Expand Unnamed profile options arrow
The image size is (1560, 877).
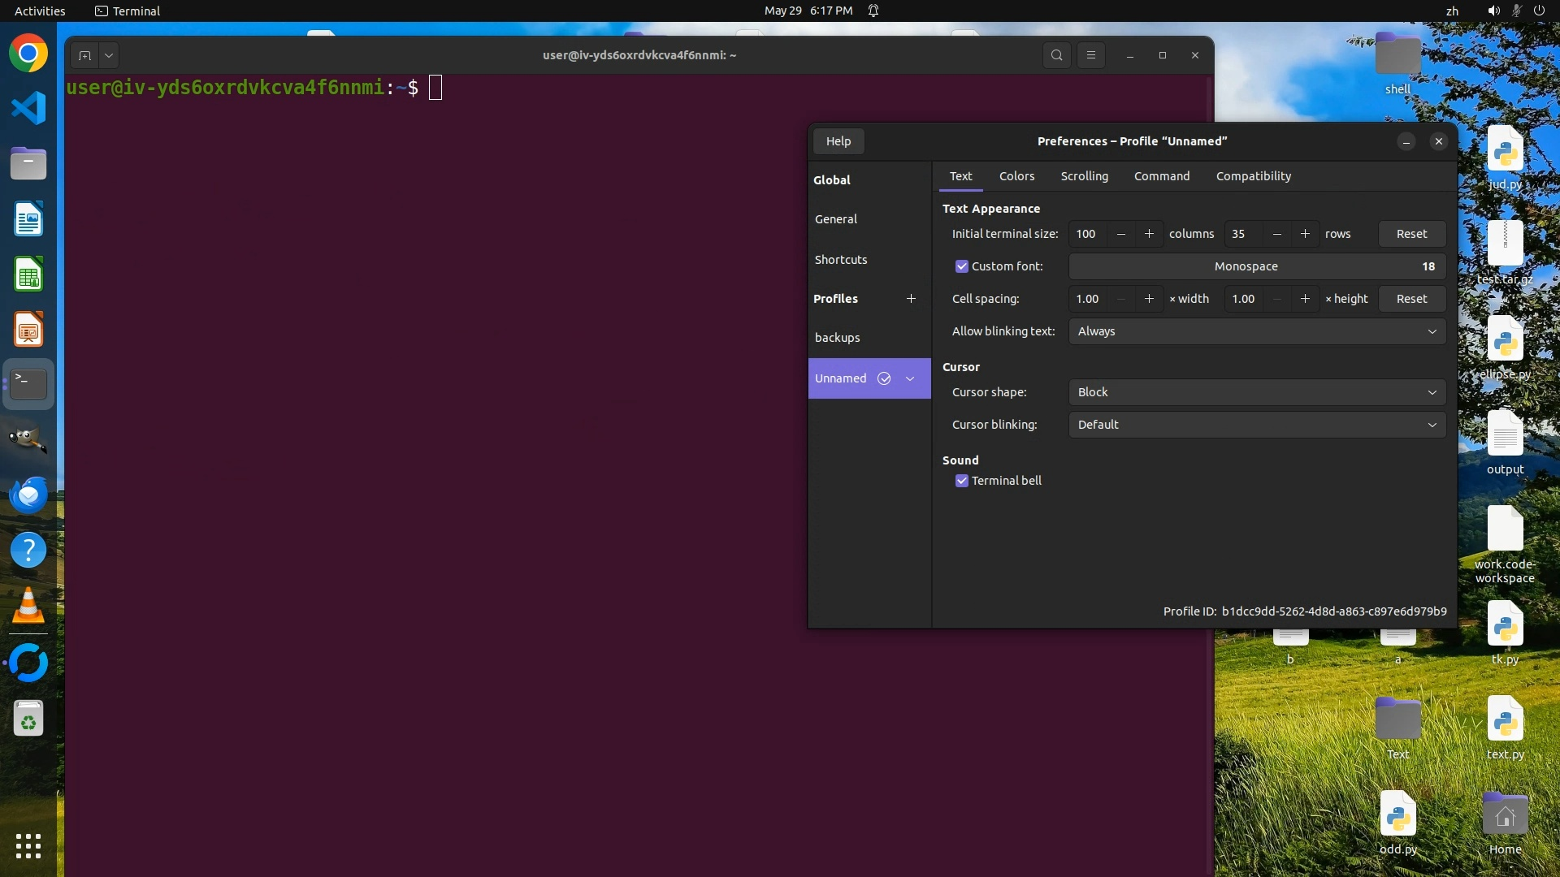pyautogui.click(x=910, y=378)
